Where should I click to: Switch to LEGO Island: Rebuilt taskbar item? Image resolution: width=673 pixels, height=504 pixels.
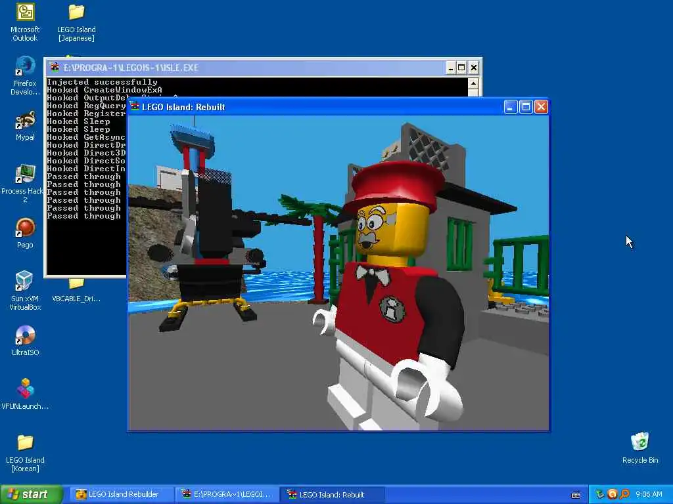click(x=332, y=495)
